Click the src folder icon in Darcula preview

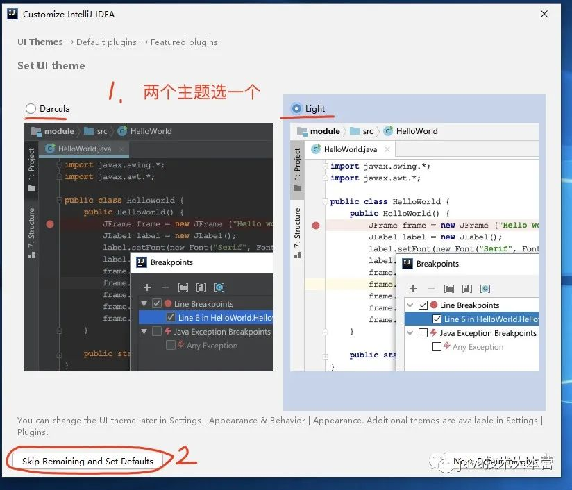(x=89, y=130)
